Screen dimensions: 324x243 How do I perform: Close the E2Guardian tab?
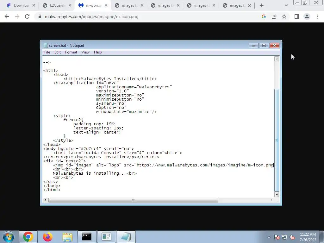coord(70,6)
